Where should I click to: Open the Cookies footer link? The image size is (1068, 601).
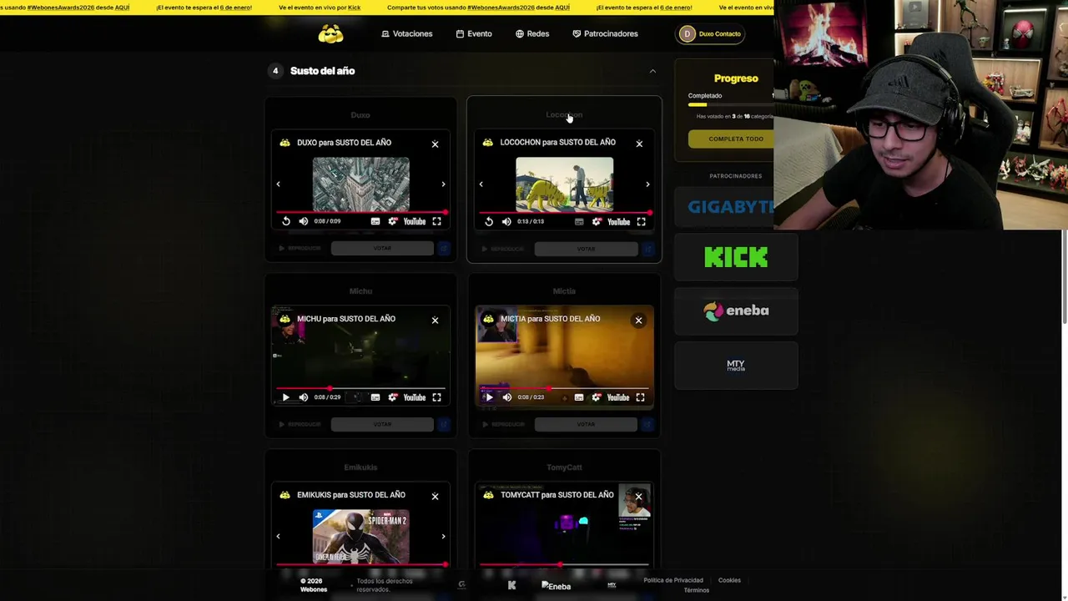coord(729,580)
